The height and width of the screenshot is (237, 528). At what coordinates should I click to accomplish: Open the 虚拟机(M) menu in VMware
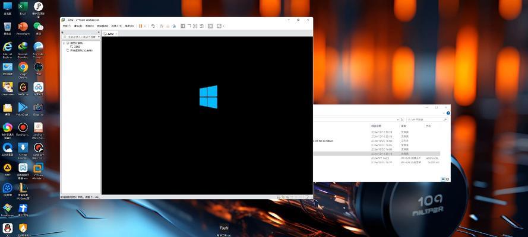[102, 26]
